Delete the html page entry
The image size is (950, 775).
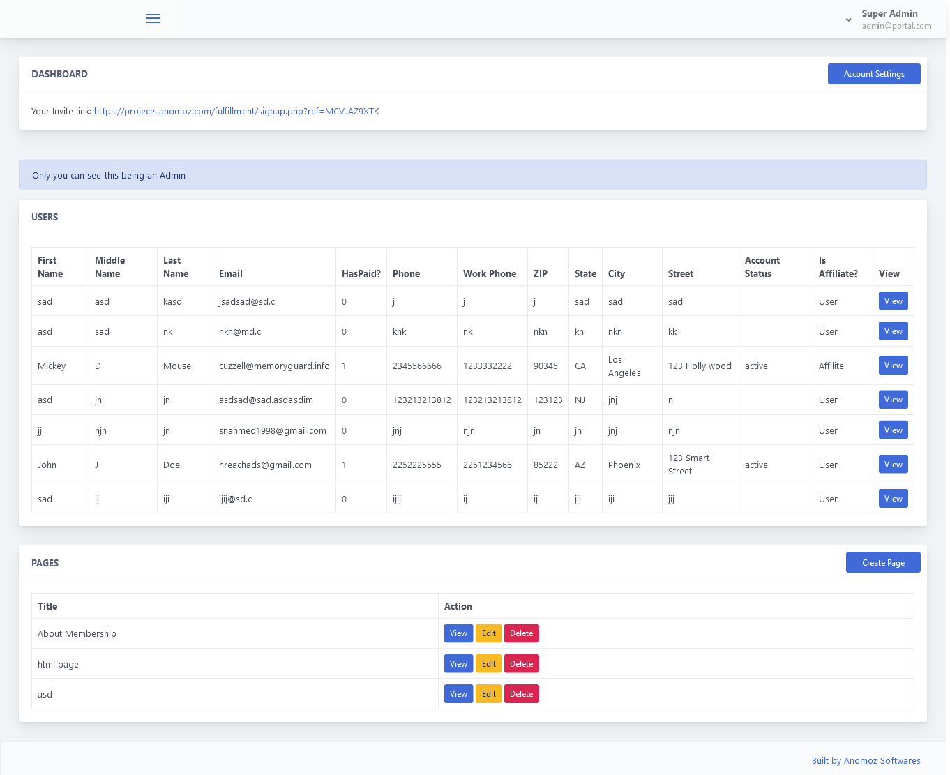[521, 664]
